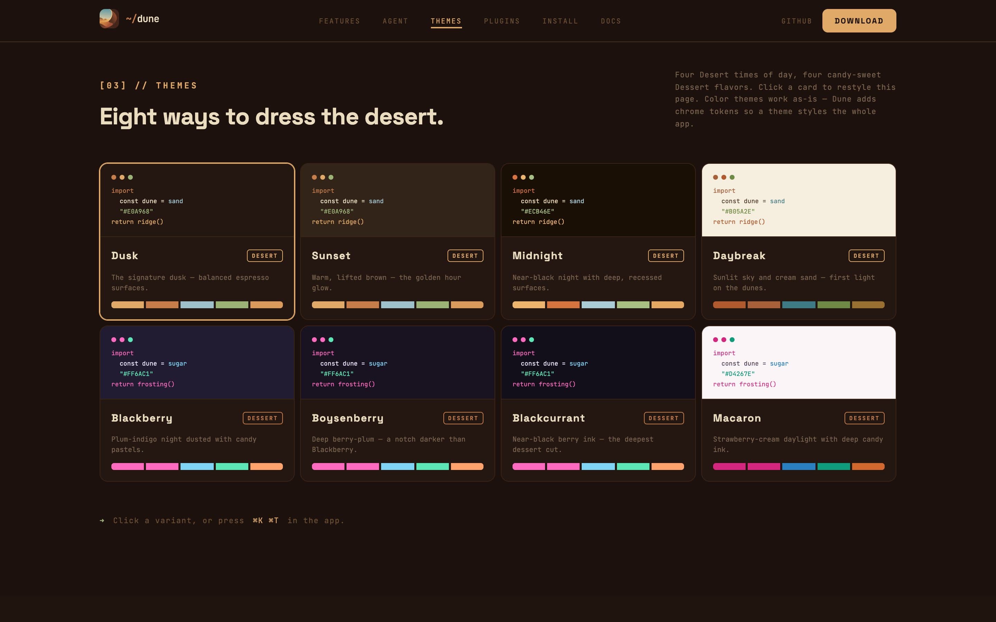Click the DESSERT badge on Macaron card

(x=864, y=418)
